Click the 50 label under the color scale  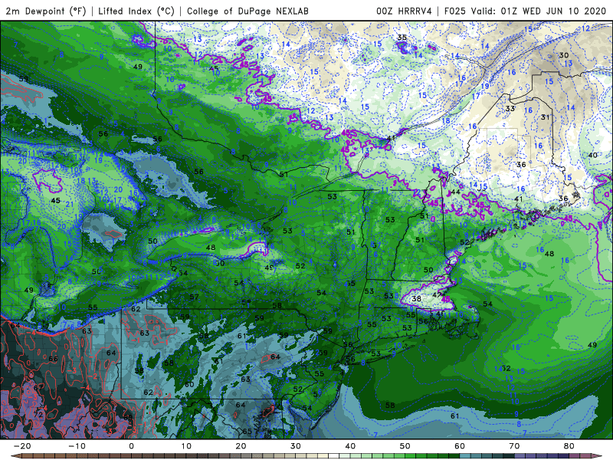click(405, 446)
